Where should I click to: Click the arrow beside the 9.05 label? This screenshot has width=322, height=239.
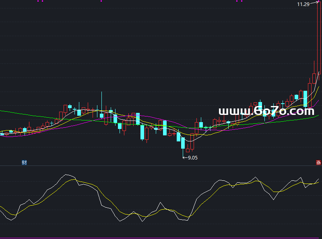click(185, 158)
